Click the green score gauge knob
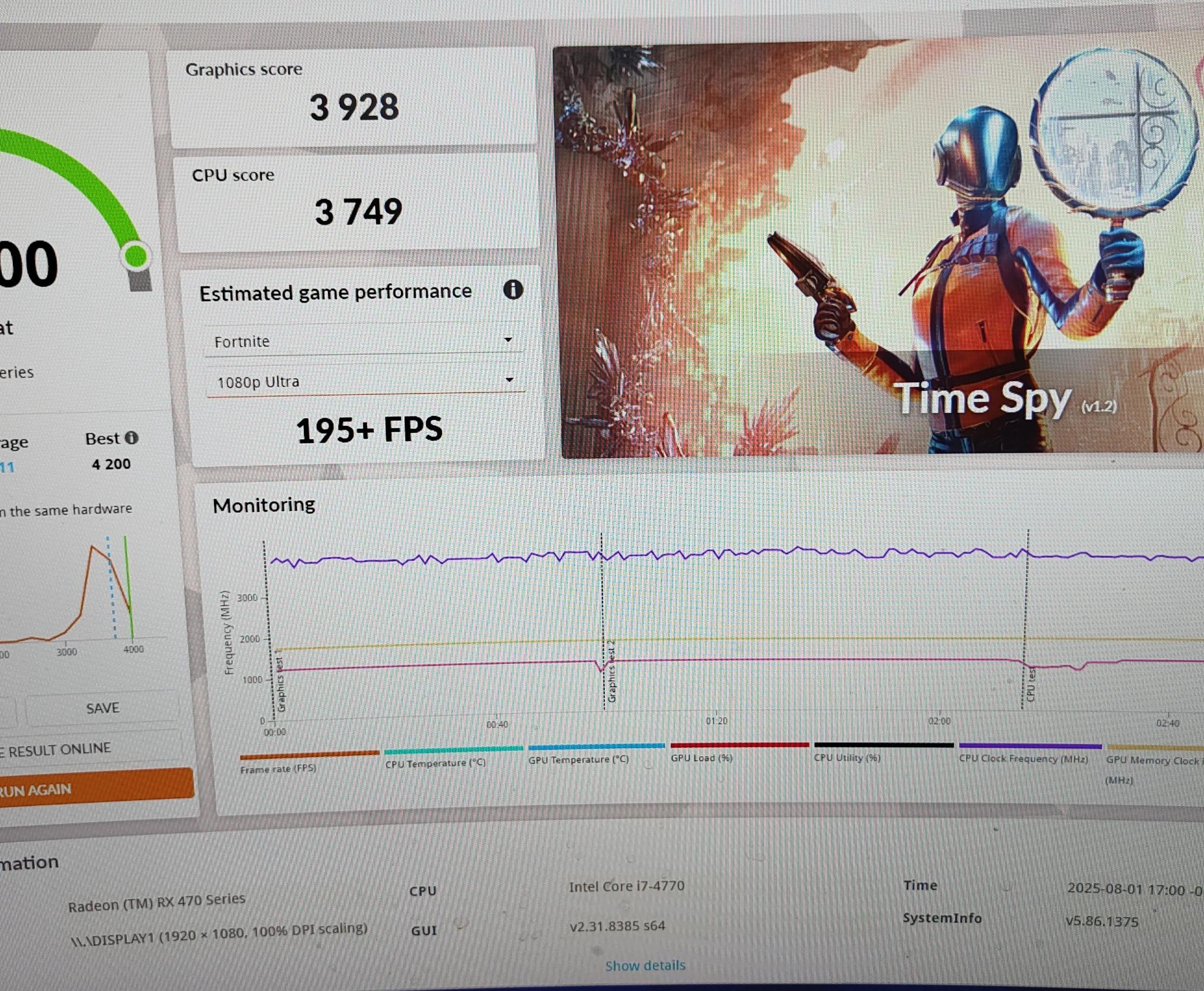This screenshot has width=1204, height=991. (136, 256)
